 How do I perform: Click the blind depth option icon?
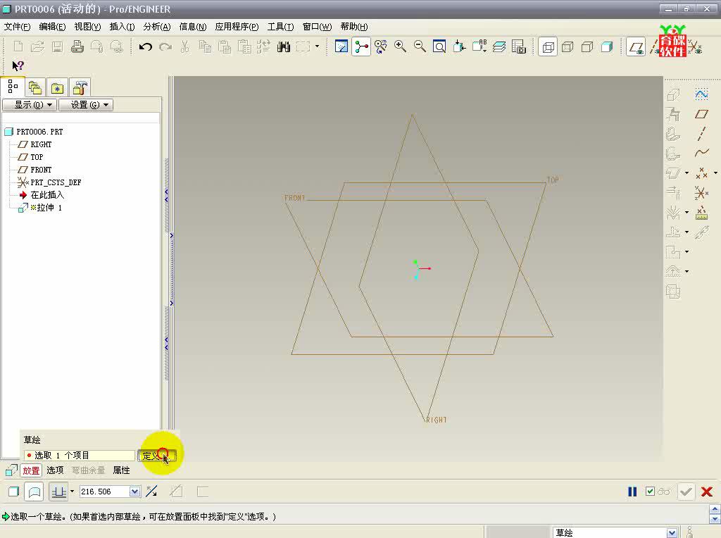[58, 492]
